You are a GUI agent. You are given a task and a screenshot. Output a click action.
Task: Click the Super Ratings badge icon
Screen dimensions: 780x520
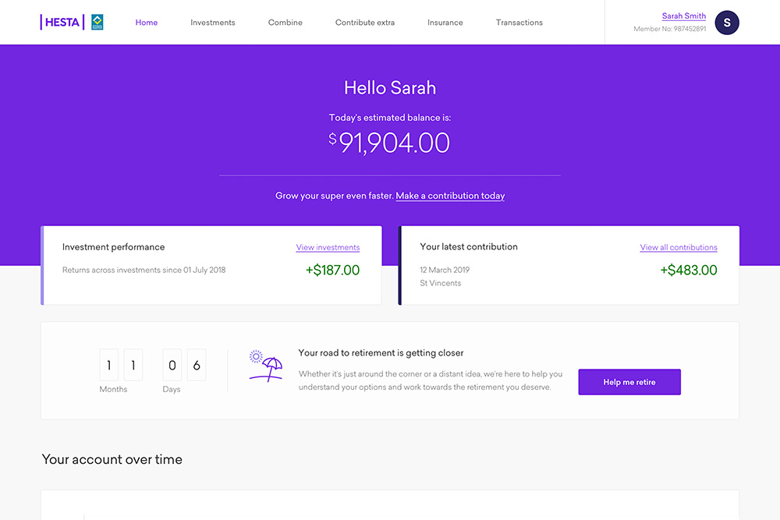pos(97,22)
